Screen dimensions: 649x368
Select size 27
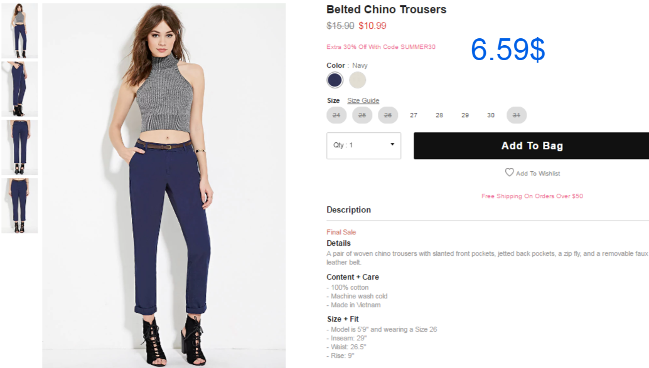click(x=414, y=115)
